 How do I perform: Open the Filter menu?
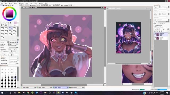coord(31,3)
